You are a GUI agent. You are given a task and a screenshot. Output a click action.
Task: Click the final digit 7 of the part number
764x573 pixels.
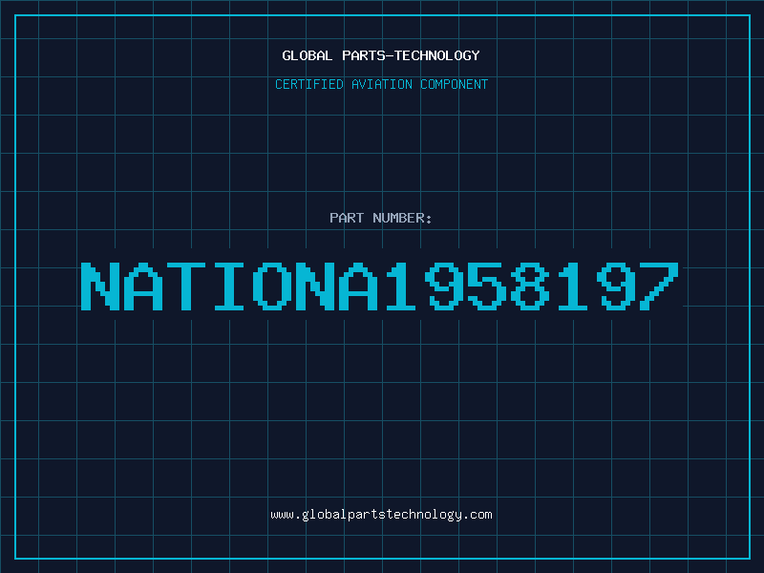(658, 286)
